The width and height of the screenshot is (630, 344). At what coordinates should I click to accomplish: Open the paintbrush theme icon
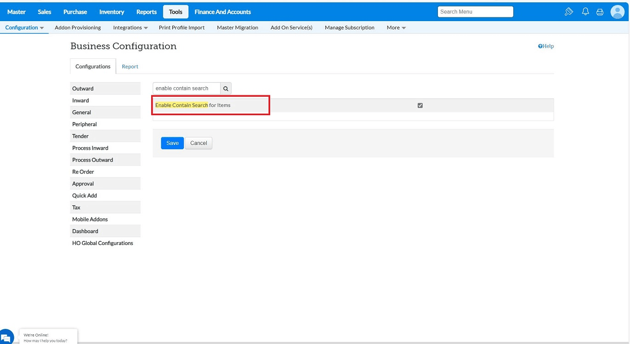(x=569, y=12)
